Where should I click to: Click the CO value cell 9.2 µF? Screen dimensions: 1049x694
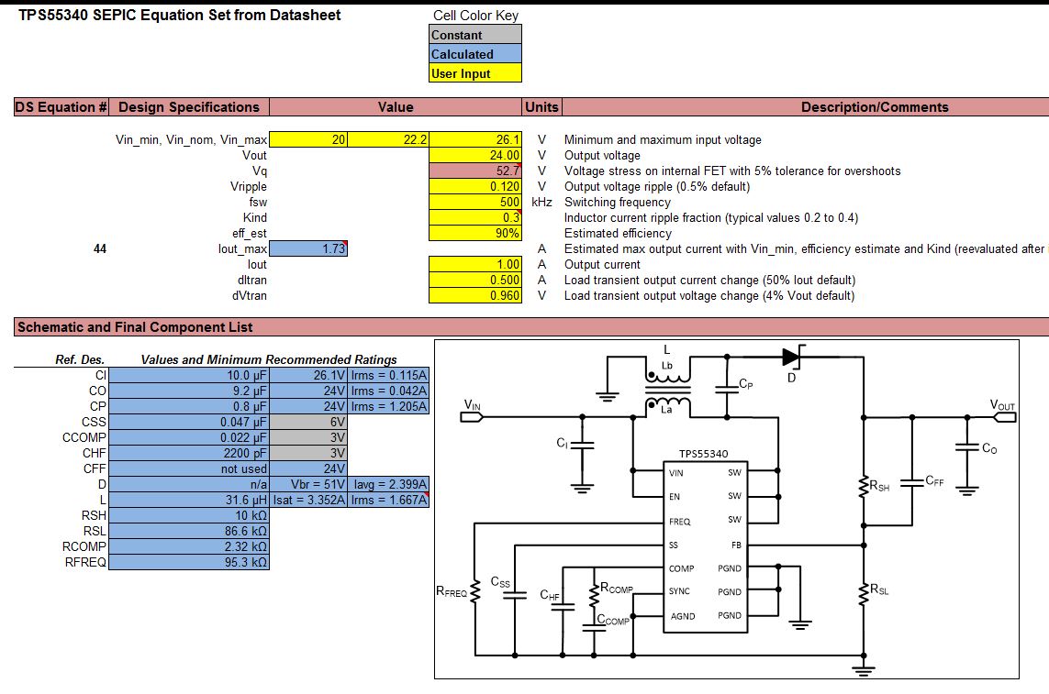(x=189, y=391)
